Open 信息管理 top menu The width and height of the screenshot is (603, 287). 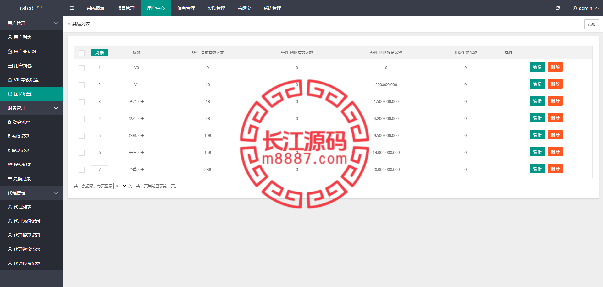click(186, 8)
